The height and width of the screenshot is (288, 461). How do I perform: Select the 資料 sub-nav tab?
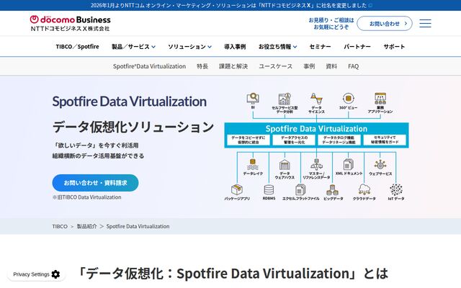click(x=331, y=66)
